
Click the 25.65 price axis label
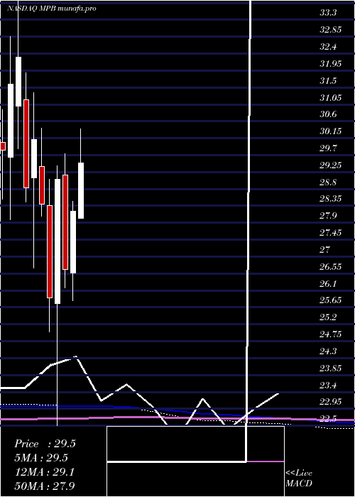pyautogui.click(x=331, y=300)
